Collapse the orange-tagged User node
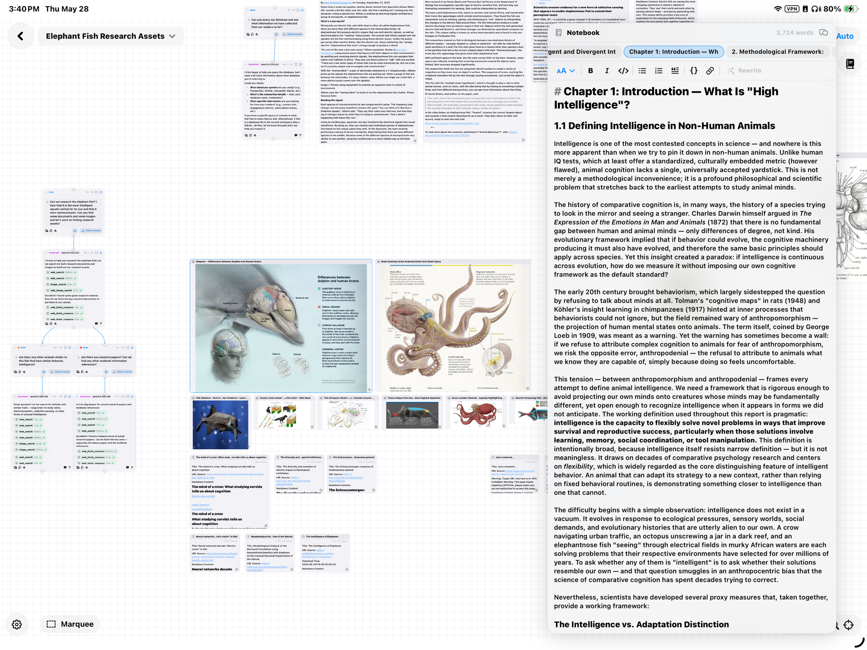The image size is (867, 650). coord(70,347)
